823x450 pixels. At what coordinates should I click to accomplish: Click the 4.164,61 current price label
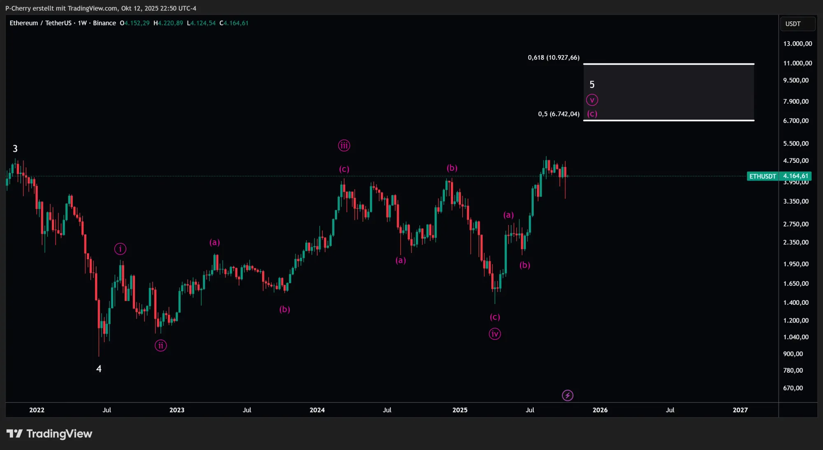pos(795,176)
